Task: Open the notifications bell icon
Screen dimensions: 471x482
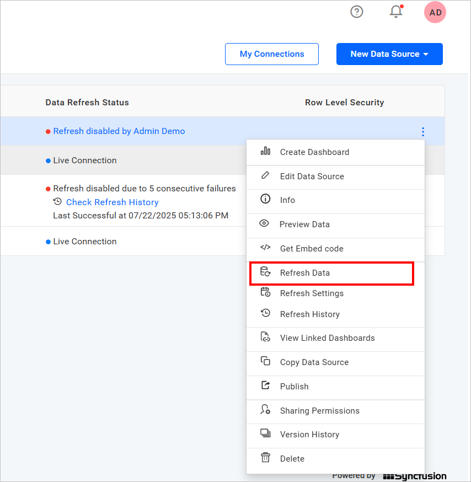Action: [x=396, y=12]
